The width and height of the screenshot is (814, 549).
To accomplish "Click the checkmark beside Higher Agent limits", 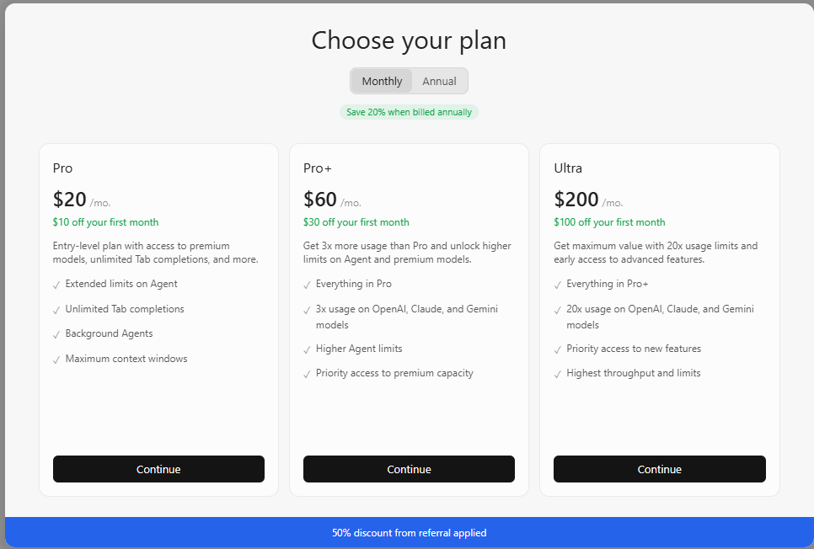I will [x=307, y=349].
